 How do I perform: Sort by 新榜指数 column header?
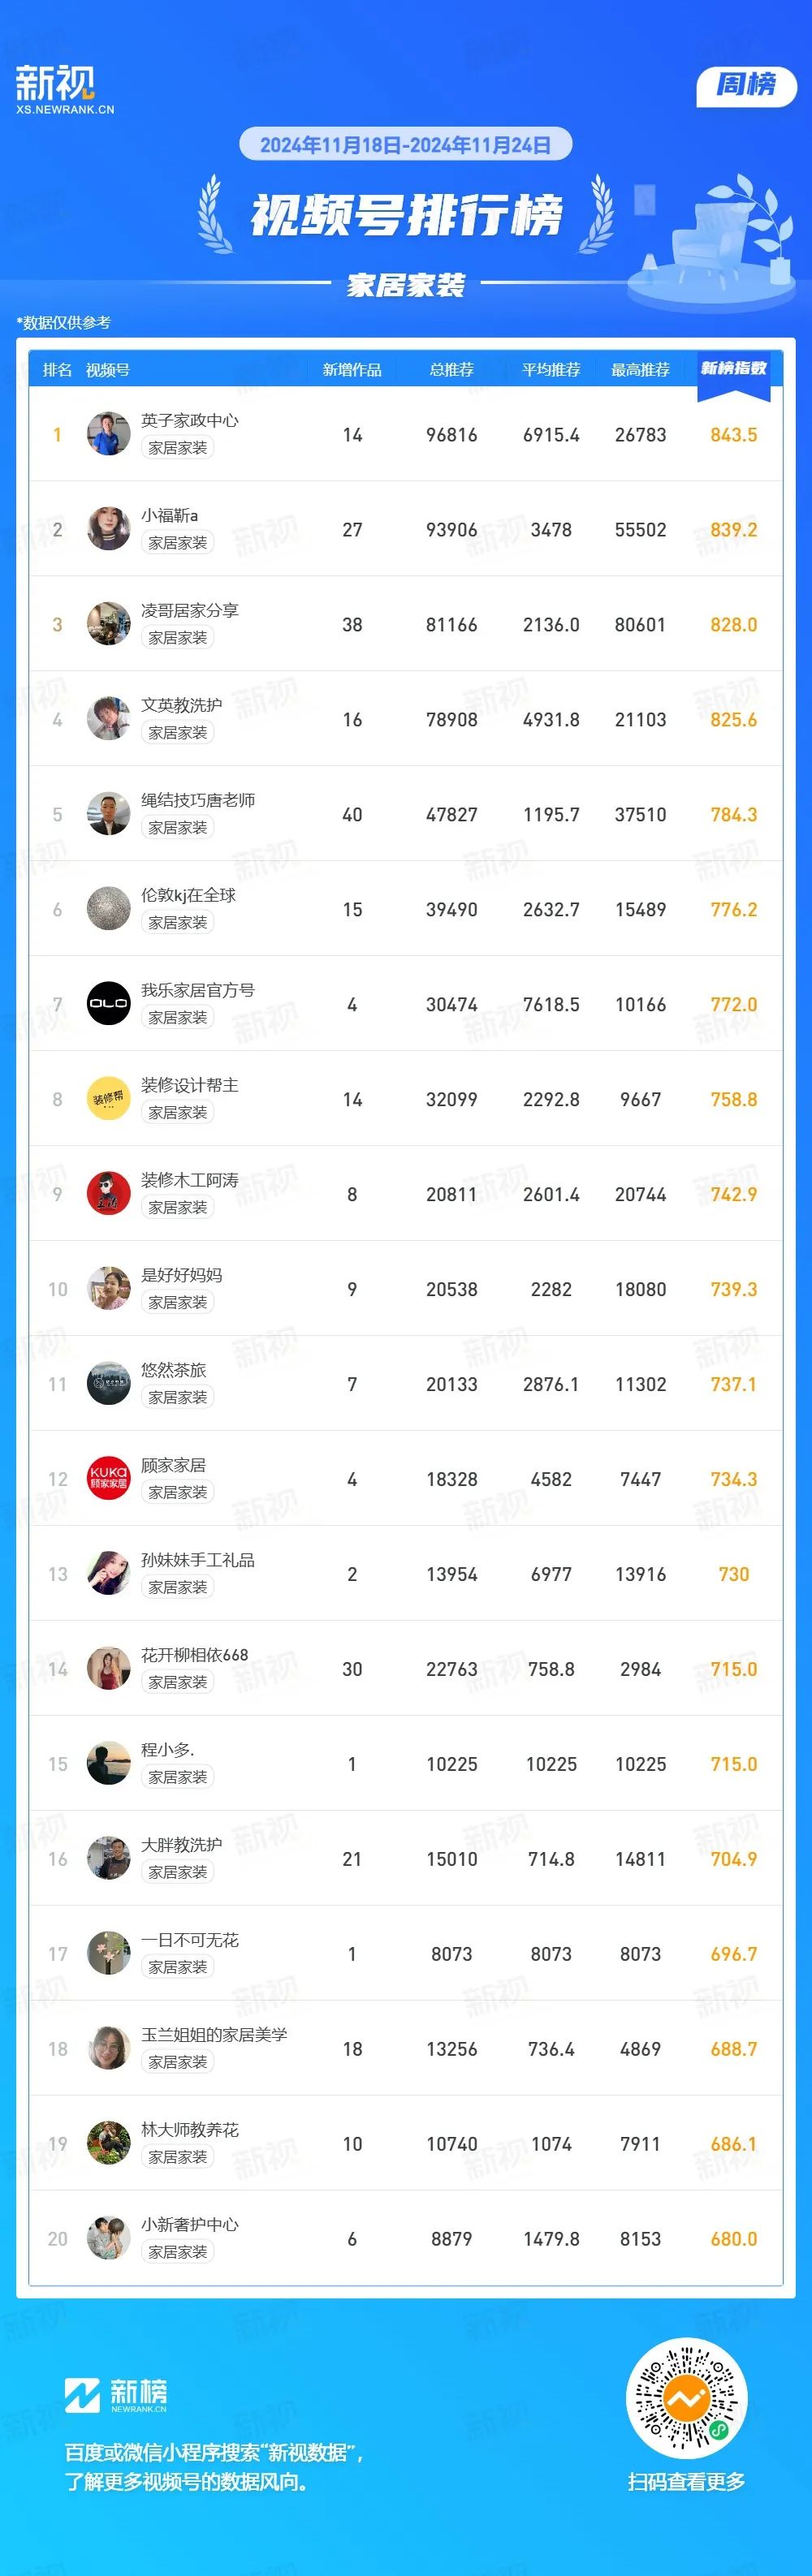pos(734,369)
